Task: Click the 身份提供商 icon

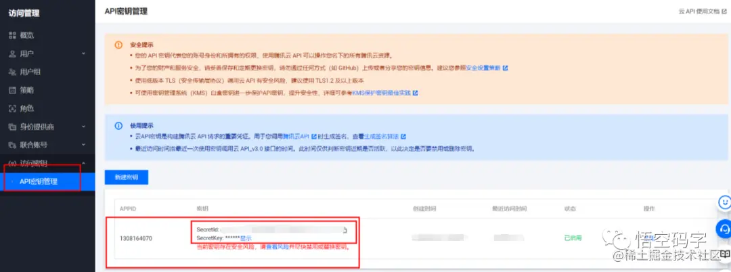Action: [x=13, y=127]
